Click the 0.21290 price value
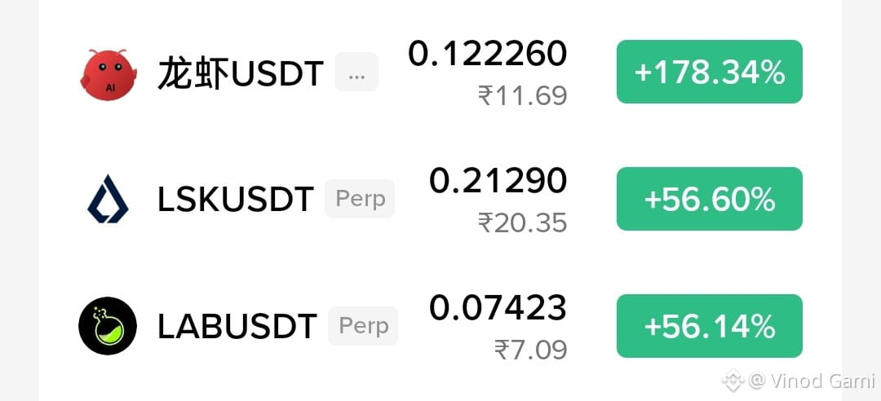The width and height of the screenshot is (881, 401). [x=498, y=181]
